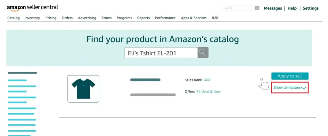Image resolution: width=328 pixels, height=136 pixels.
Task: Open the B2B menu
Action: (215, 18)
